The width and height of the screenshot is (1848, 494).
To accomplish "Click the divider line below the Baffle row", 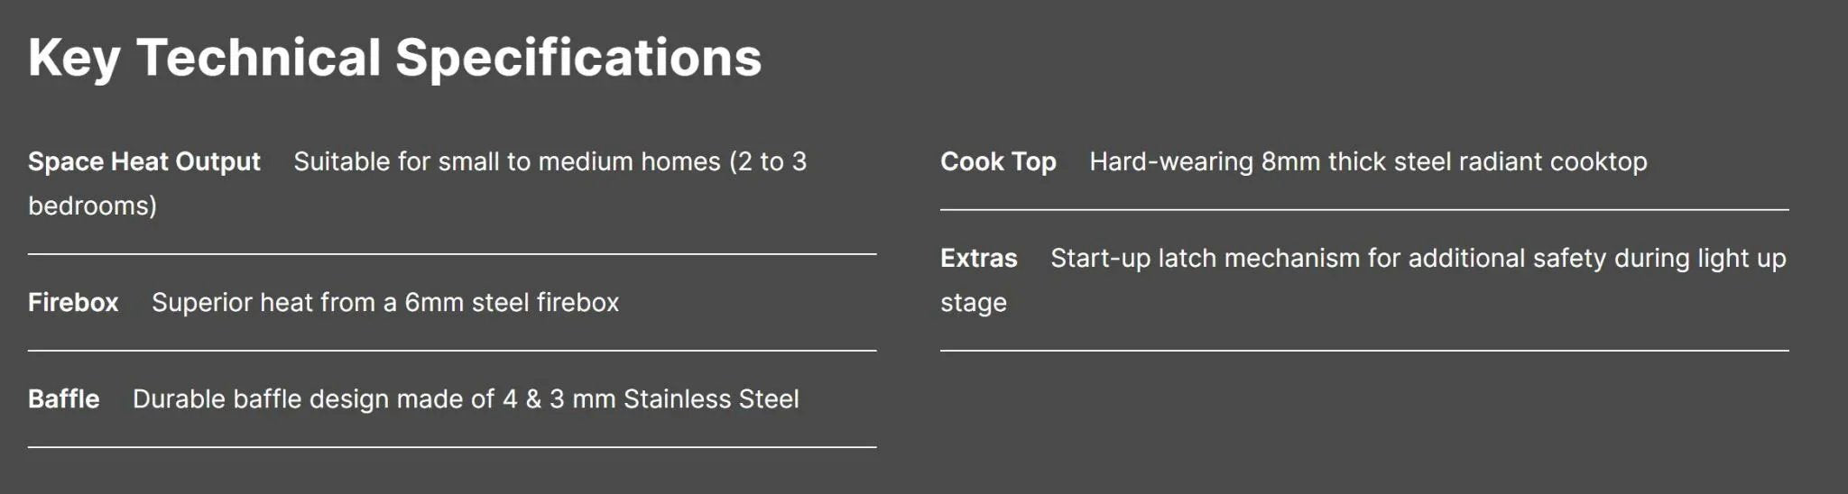I will coord(451,447).
